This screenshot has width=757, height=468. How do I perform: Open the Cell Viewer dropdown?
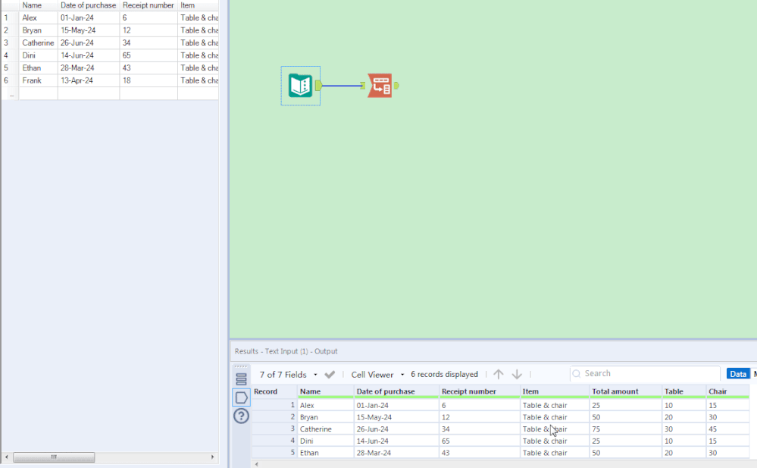[x=377, y=374]
